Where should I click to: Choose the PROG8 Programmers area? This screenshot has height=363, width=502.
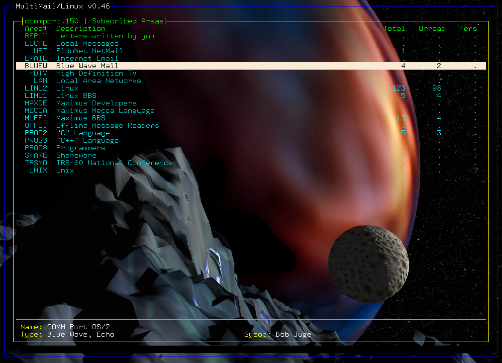[81, 148]
